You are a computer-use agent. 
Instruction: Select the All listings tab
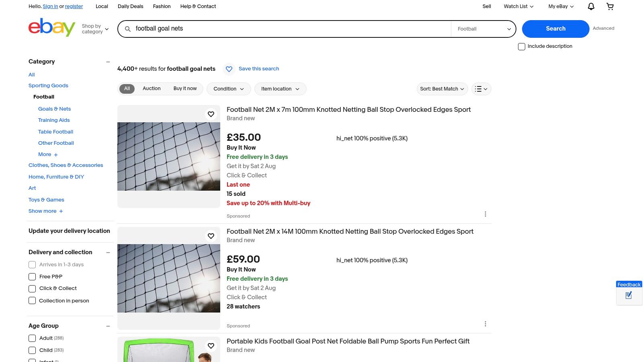tap(127, 89)
